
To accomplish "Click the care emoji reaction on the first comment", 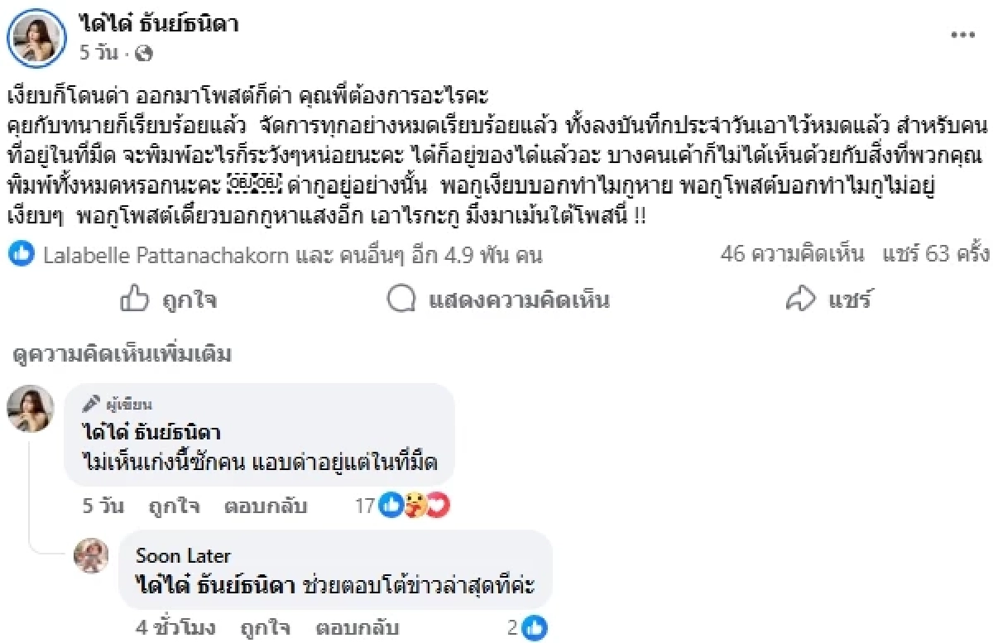I will [414, 506].
